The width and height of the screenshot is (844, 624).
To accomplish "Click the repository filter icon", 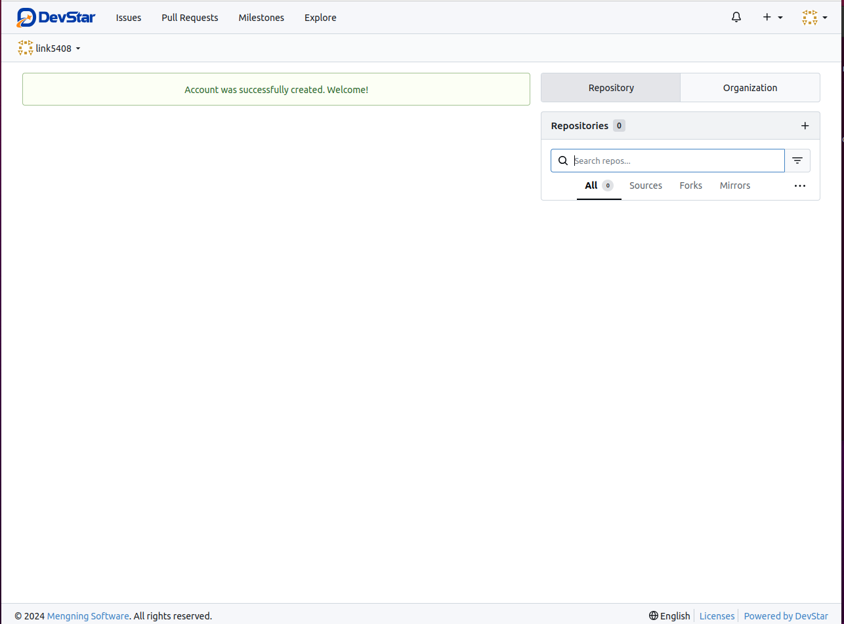I will coord(797,160).
